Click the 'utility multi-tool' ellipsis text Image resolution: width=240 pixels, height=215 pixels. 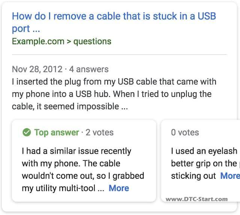(63, 188)
